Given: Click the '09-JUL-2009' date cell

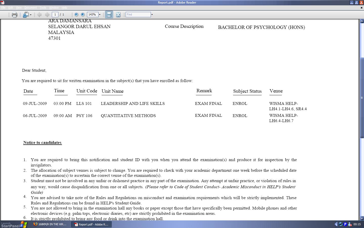Looking at the screenshot, I should click(x=35, y=104).
